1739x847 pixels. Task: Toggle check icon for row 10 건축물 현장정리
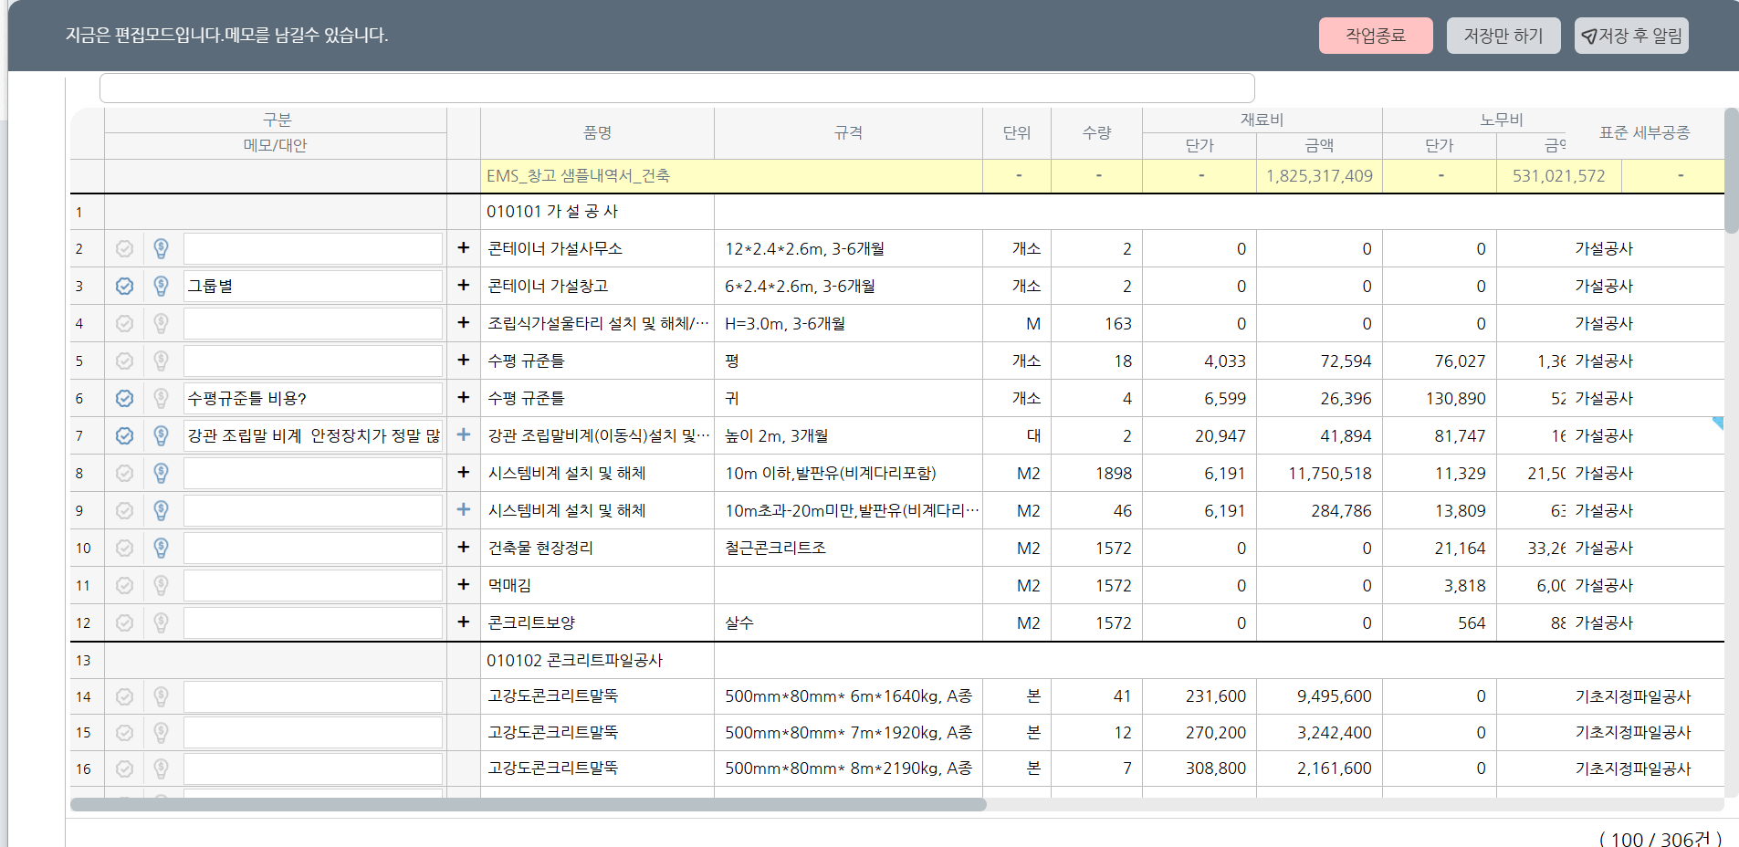tap(125, 548)
